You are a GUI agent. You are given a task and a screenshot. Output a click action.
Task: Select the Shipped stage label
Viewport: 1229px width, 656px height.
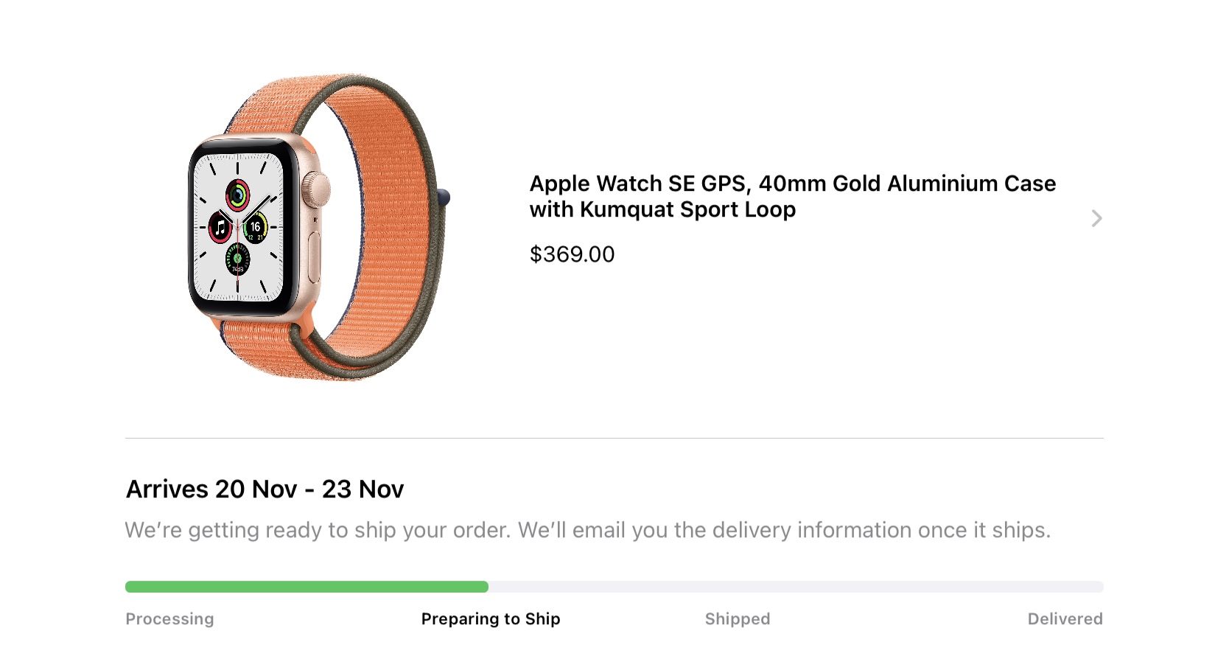point(738,619)
